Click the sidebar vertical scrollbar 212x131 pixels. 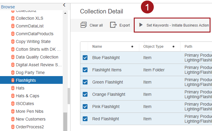(65, 119)
